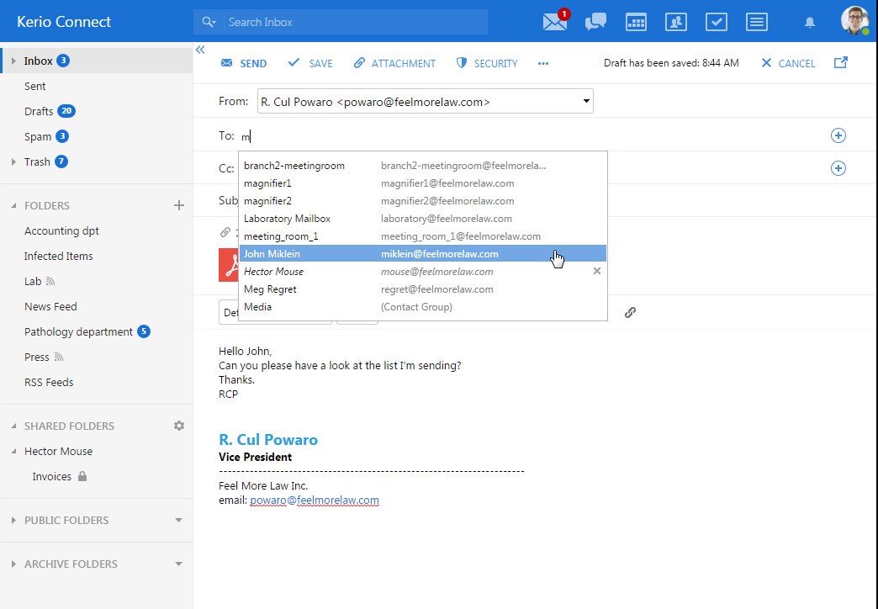Click the insert link icon in editor
This screenshot has width=878, height=609.
point(630,312)
